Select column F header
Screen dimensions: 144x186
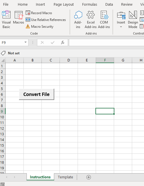pyautogui.click(x=105, y=60)
